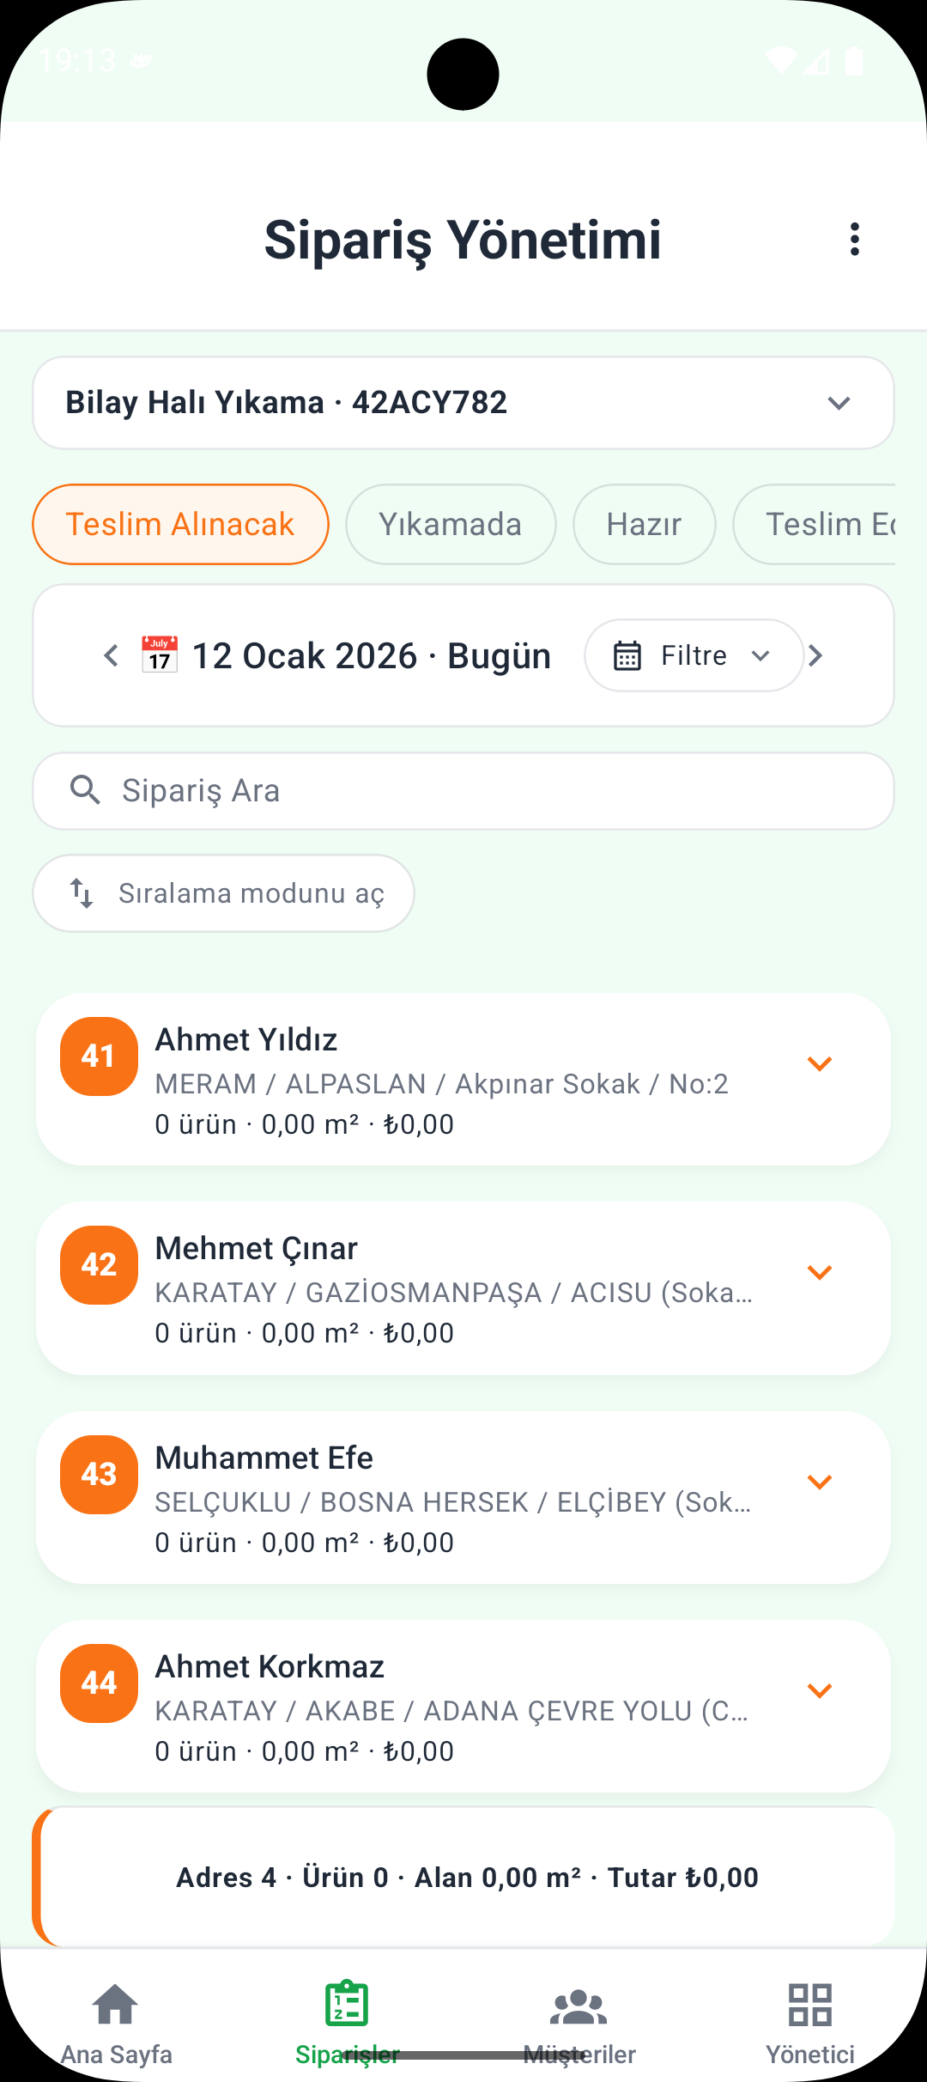The image size is (927, 2082).
Task: Select Hazır status filter
Action: click(644, 525)
